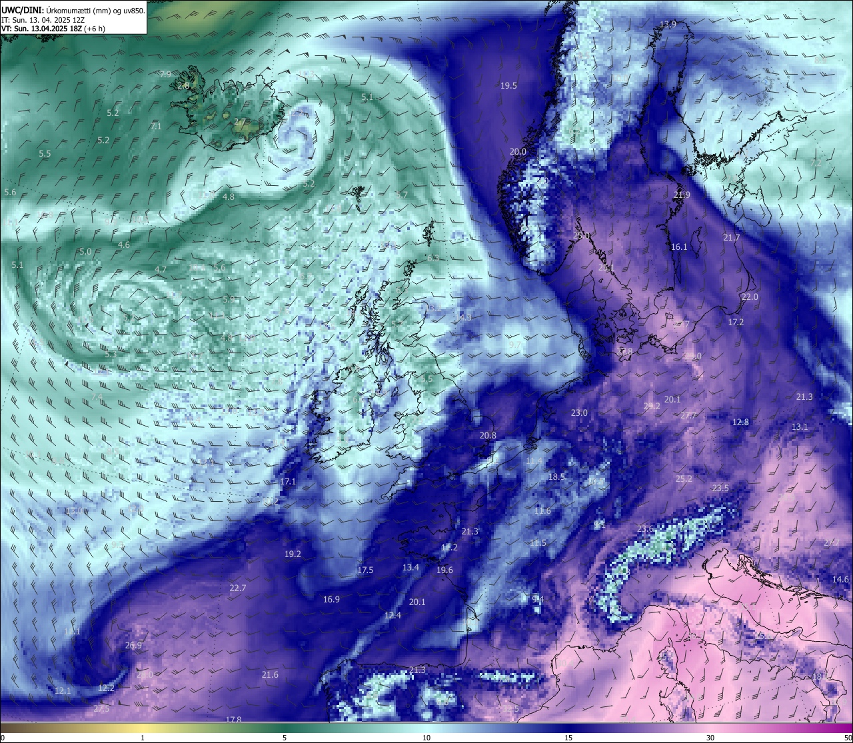The image size is (853, 743).
Task: Click the 18.5 value over the Low Countries
Action: (556, 476)
